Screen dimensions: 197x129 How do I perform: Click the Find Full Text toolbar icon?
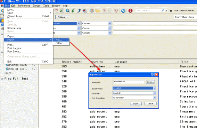click(x=85, y=11)
